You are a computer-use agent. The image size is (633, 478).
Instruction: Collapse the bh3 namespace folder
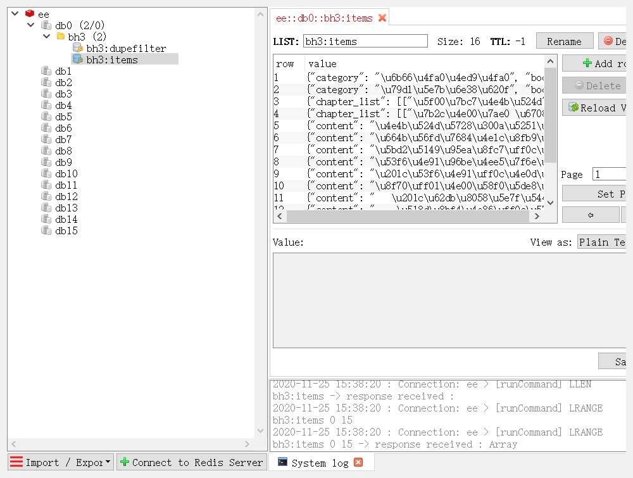click(46, 36)
